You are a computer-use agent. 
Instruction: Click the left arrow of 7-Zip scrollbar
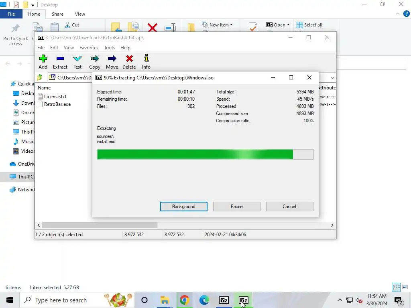click(39, 225)
